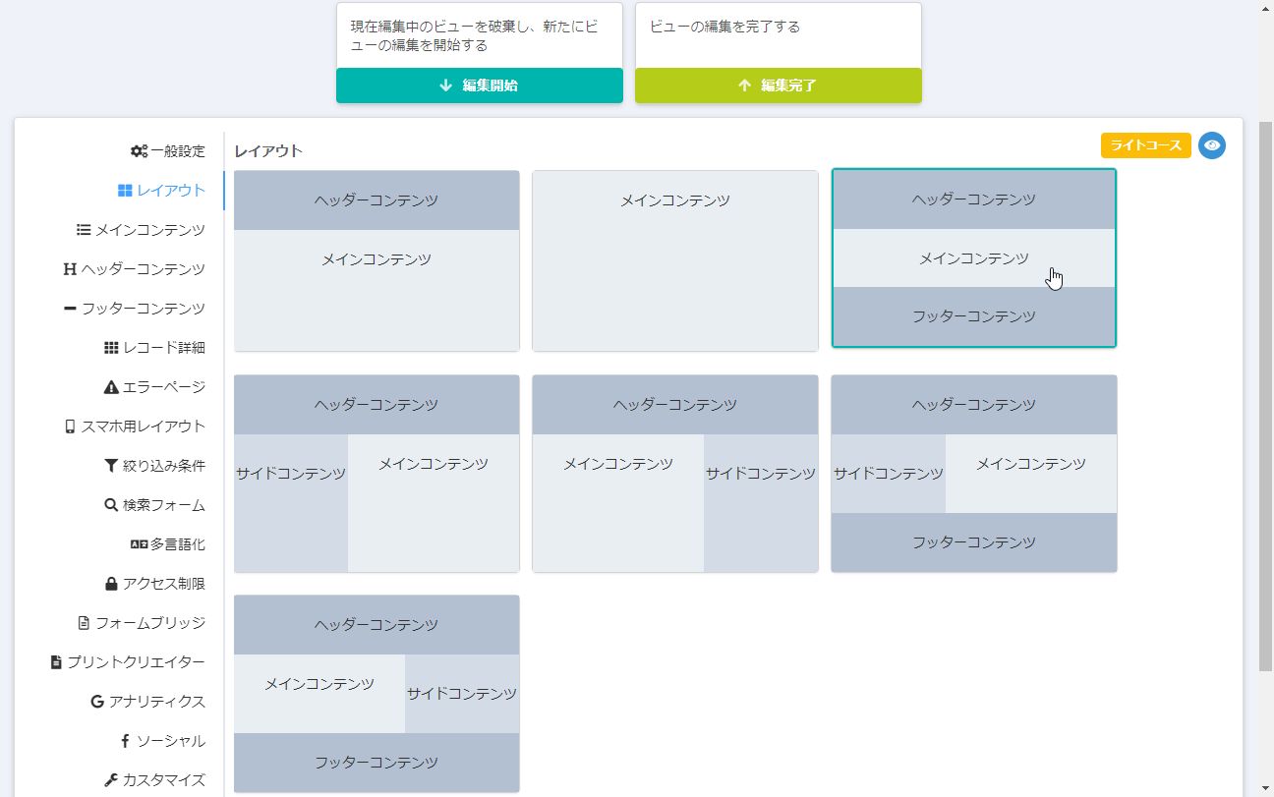This screenshot has height=797, width=1274.
Task: Pick the layout with left side content, no footer
Action: click(x=376, y=474)
